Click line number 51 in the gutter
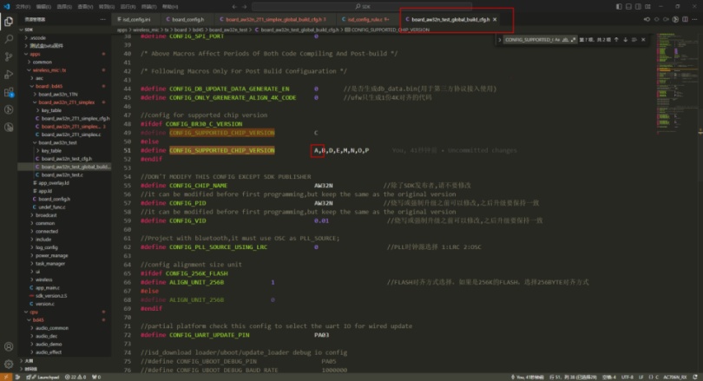 (127, 150)
